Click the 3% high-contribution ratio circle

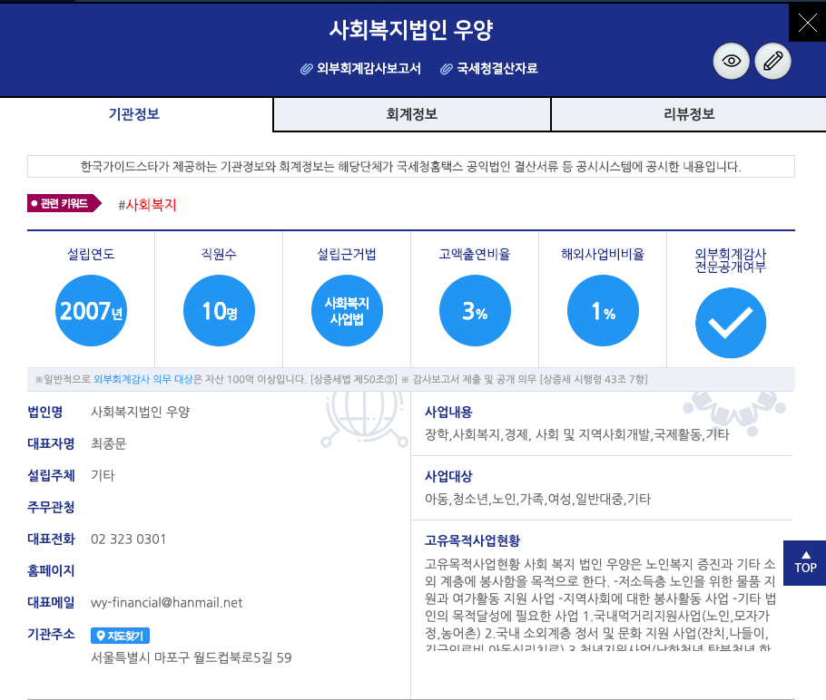point(475,310)
